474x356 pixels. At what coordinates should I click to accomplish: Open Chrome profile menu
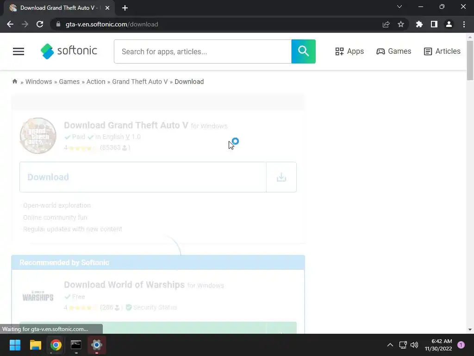[x=449, y=24]
